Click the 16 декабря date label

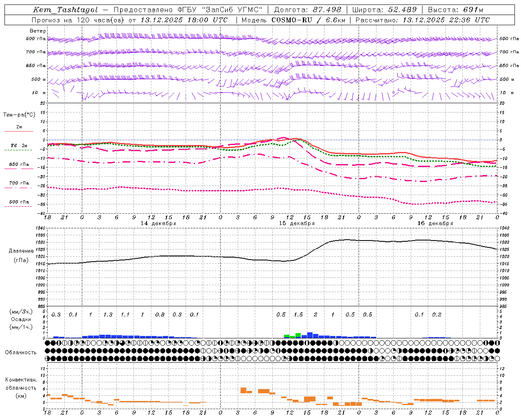click(x=435, y=223)
